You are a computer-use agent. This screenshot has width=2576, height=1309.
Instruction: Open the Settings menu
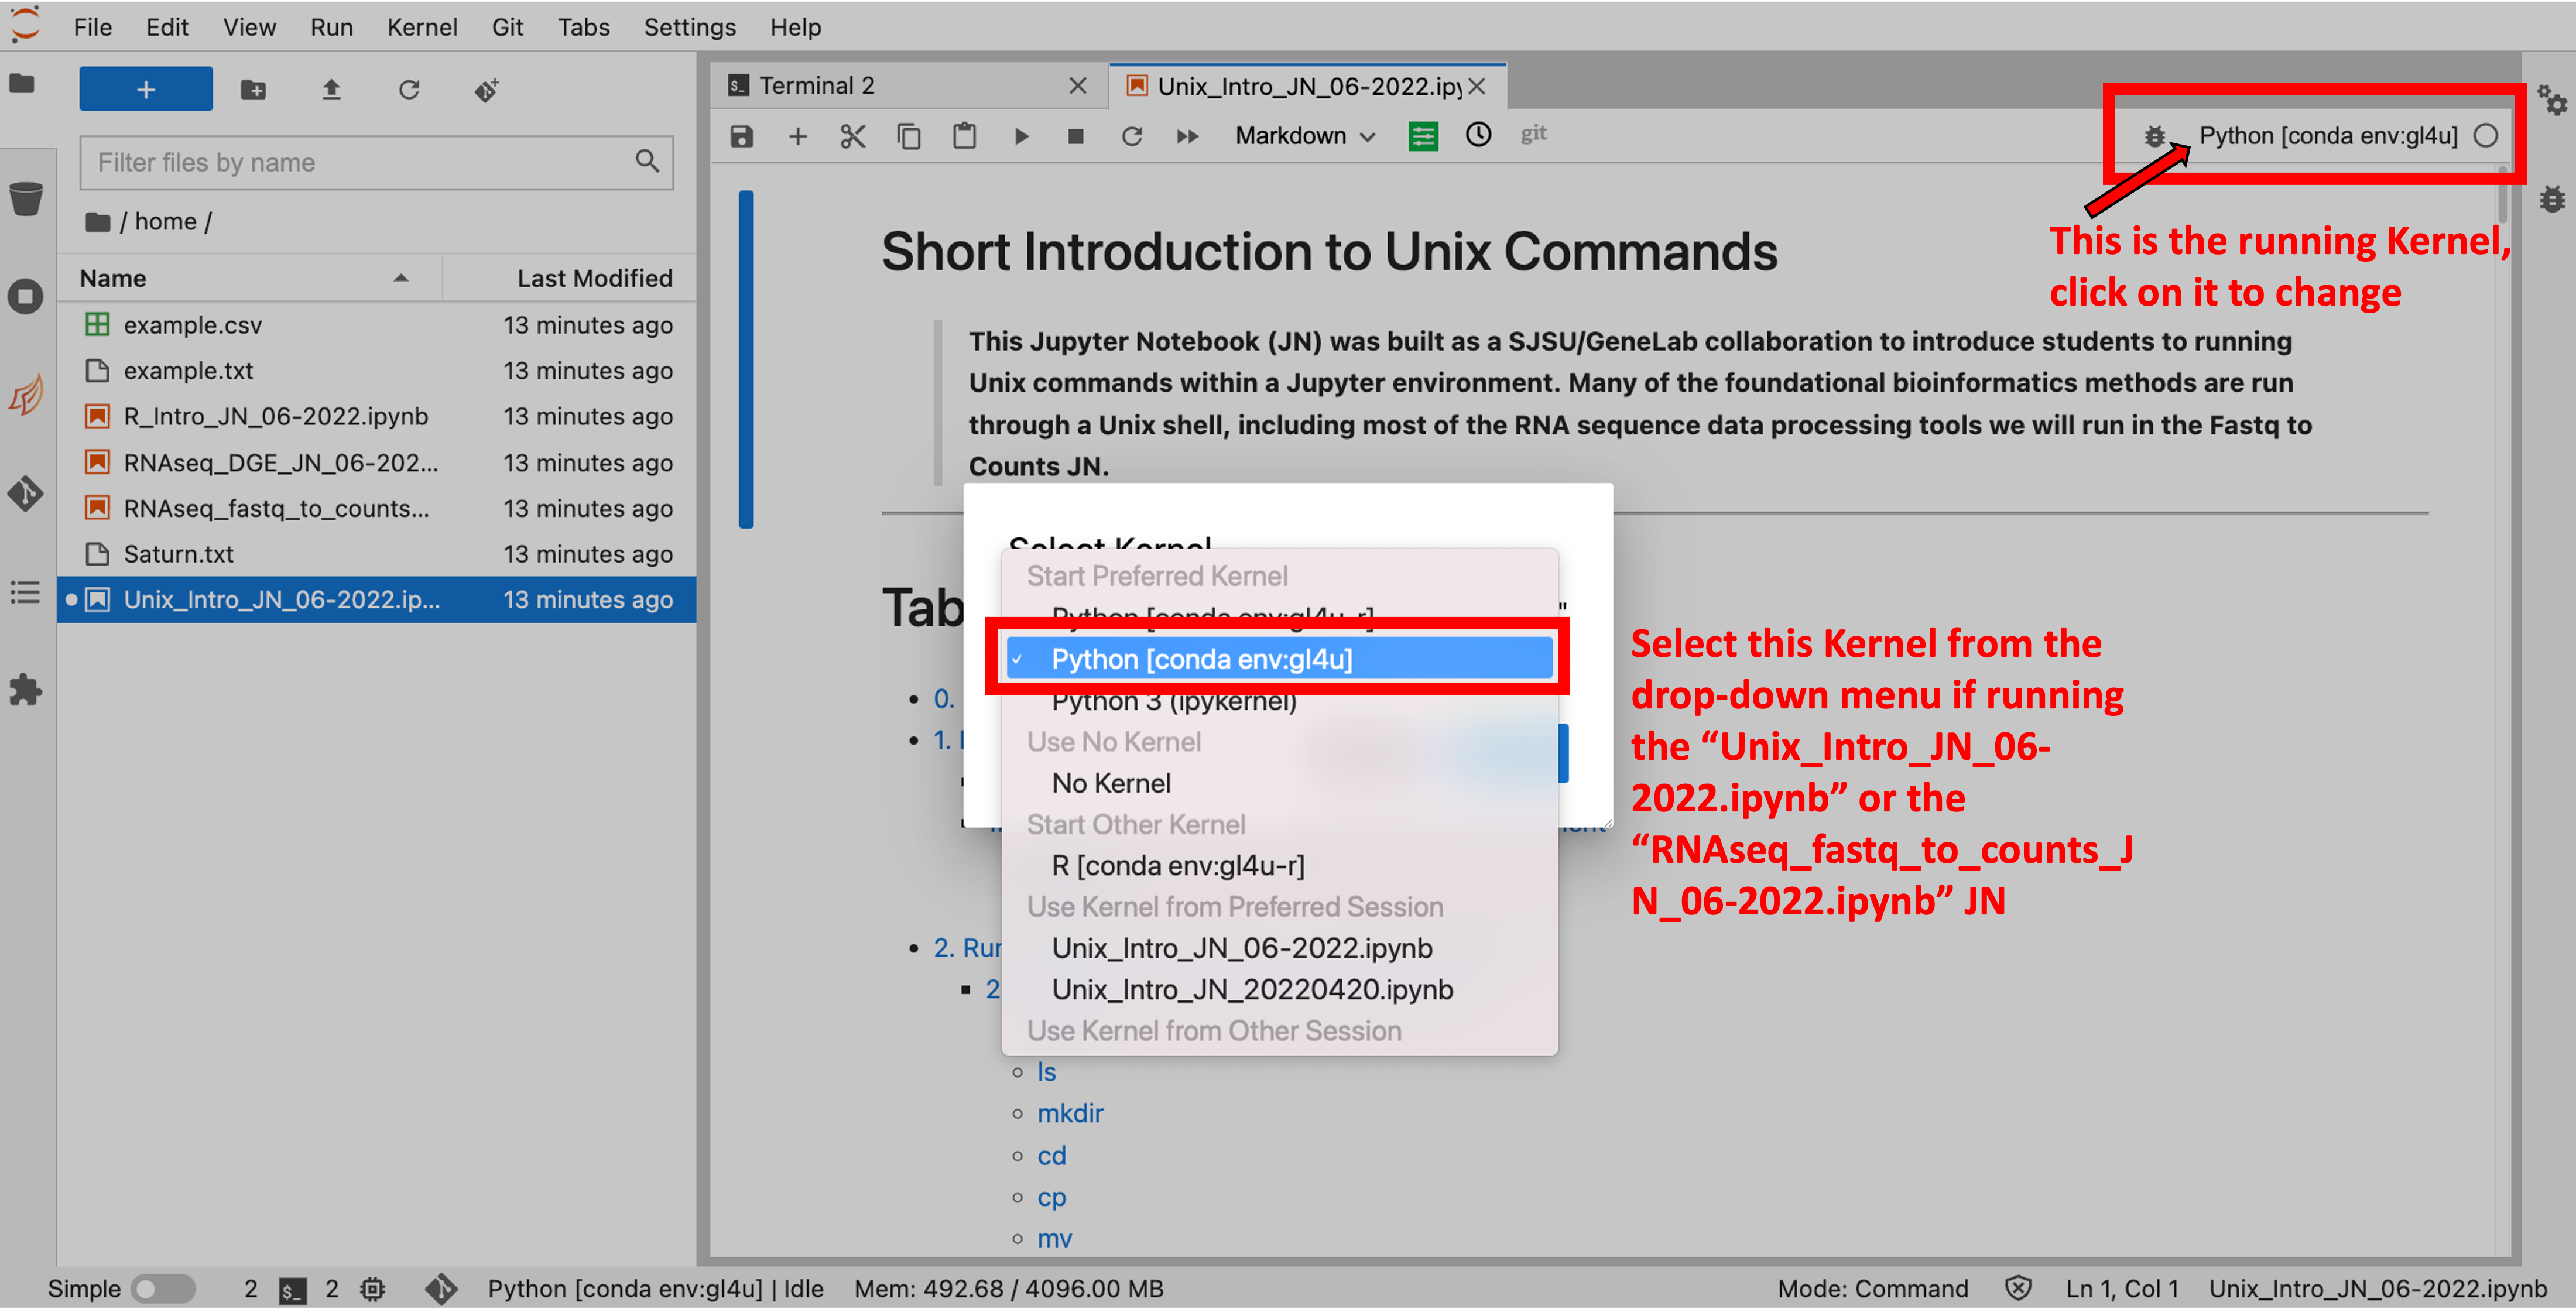coord(689,27)
